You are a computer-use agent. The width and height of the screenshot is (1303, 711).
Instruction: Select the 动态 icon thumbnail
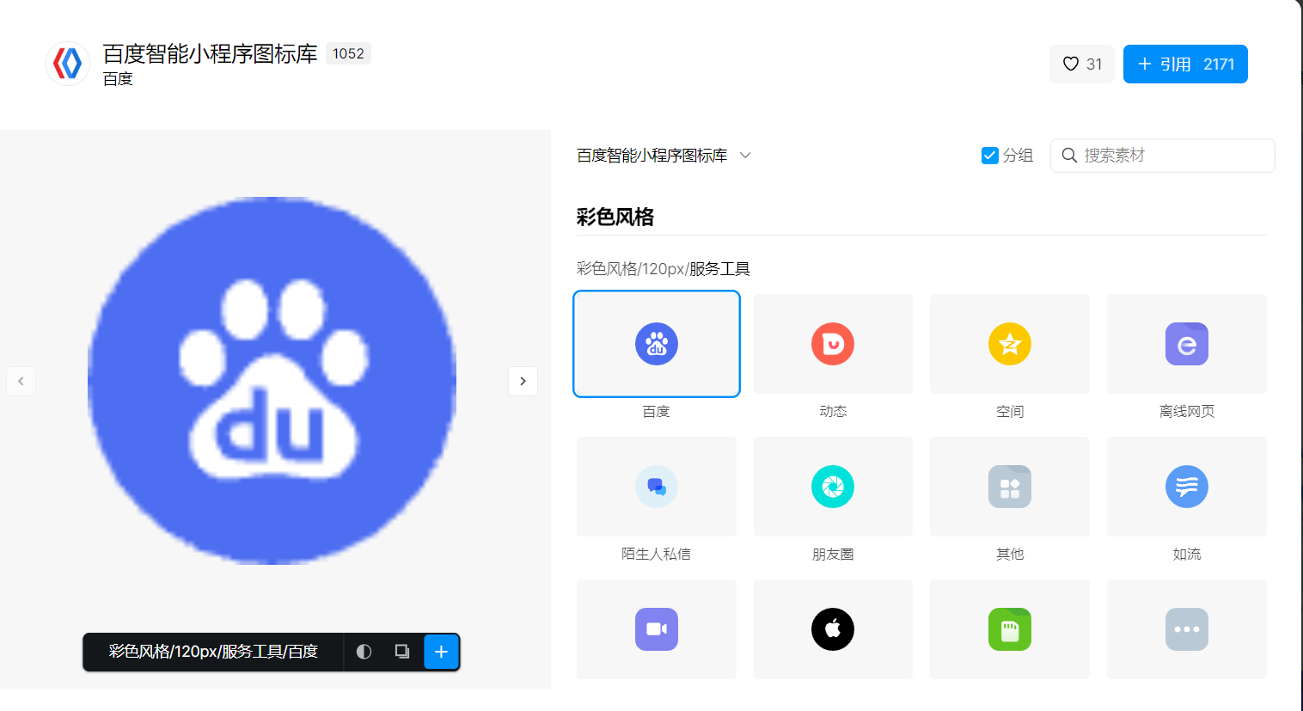pos(833,344)
